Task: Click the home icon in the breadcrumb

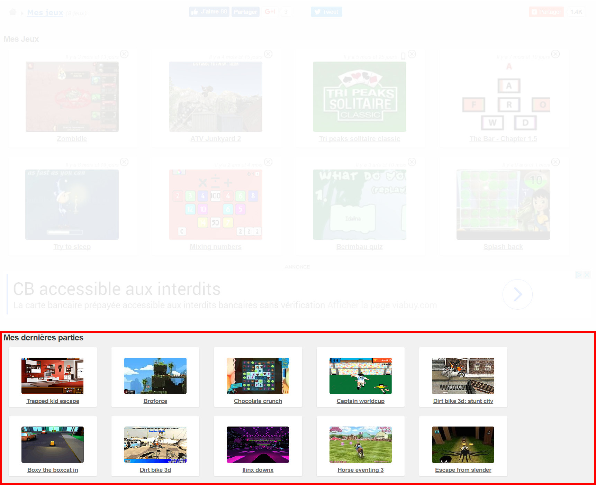Action: coord(13,12)
